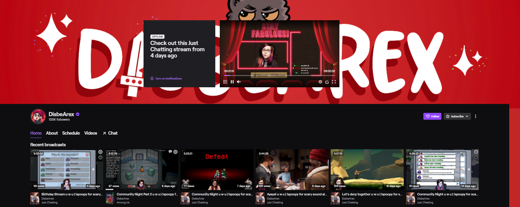Click the OFFLINE status badge
Screen dimensions: 520x207
click(x=157, y=37)
